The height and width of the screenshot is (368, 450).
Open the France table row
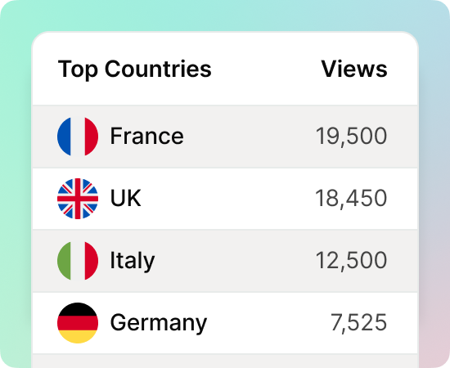tap(225, 137)
